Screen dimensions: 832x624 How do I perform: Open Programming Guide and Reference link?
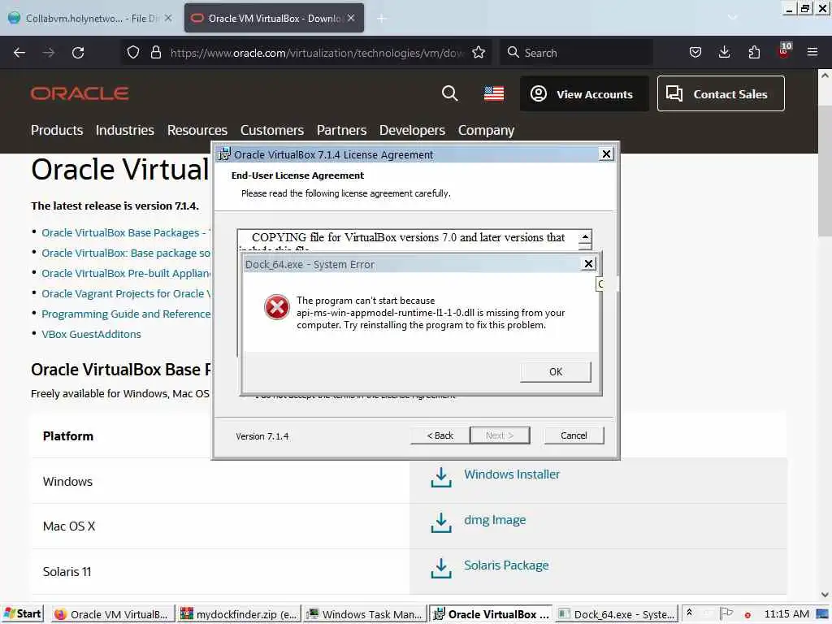126,314
